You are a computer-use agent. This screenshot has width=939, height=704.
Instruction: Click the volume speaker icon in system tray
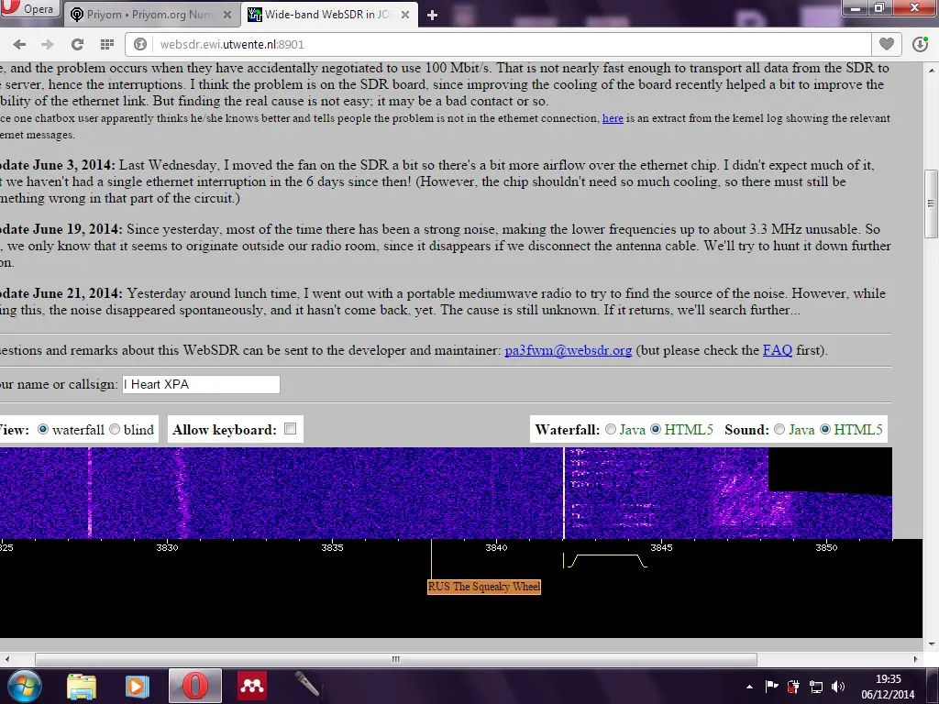[837, 686]
